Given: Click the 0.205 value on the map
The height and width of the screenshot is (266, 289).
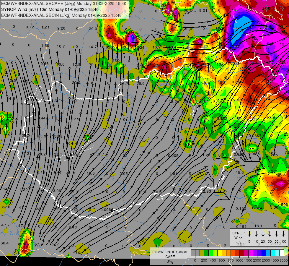Looking at the screenshot, I should [173, 156].
